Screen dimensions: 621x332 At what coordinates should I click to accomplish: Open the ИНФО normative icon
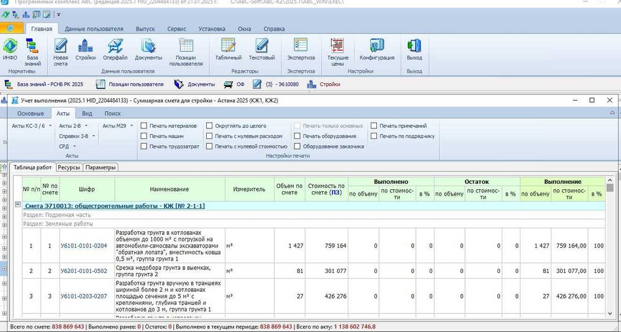coord(10,49)
